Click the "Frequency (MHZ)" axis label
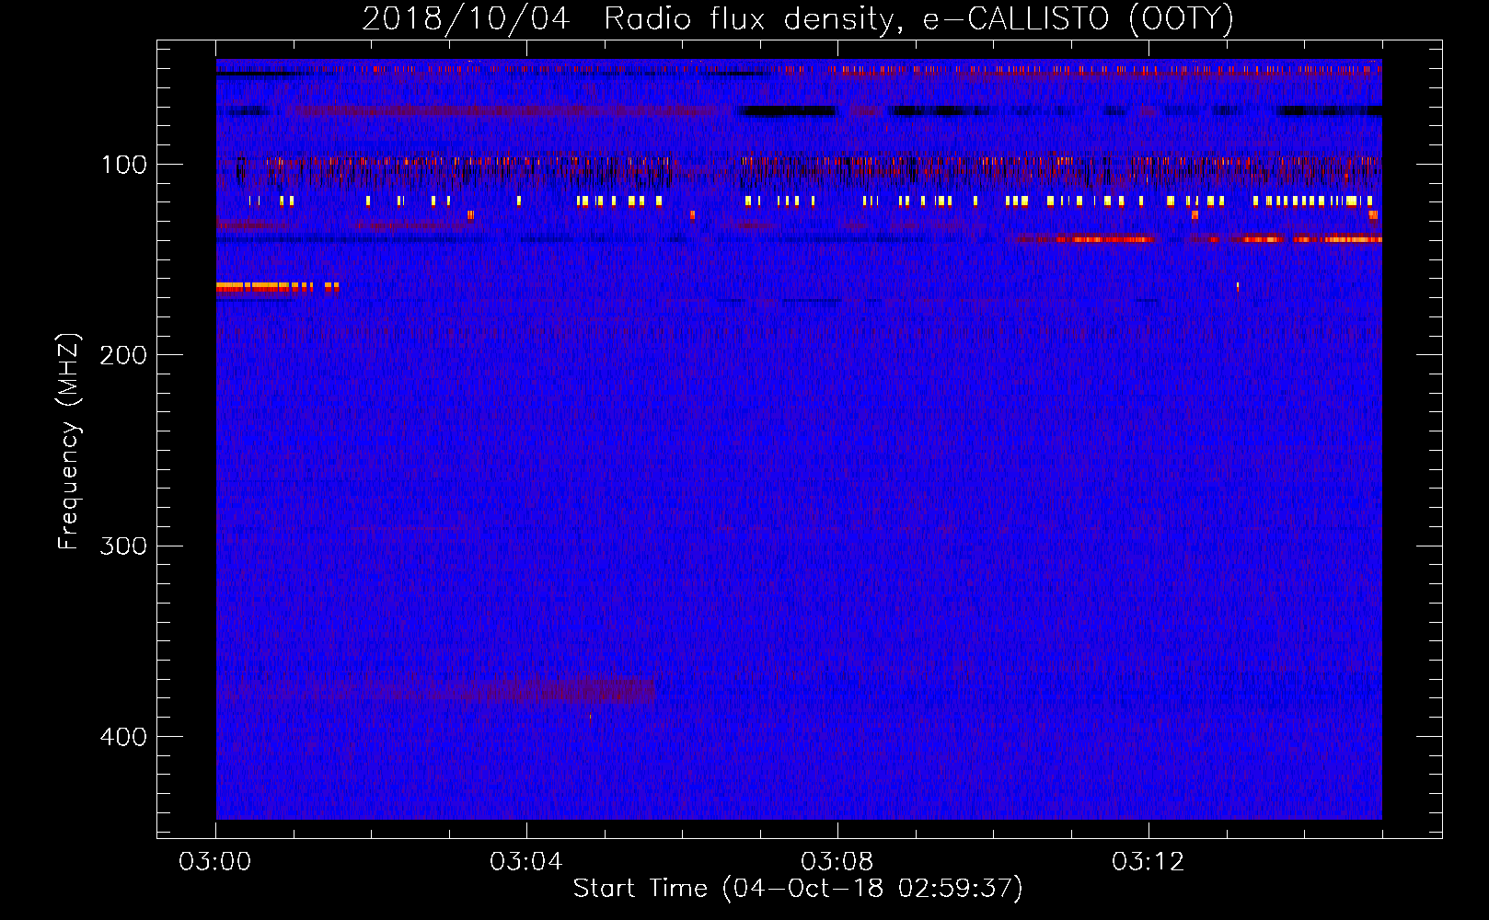This screenshot has height=920, width=1489. coord(68,442)
